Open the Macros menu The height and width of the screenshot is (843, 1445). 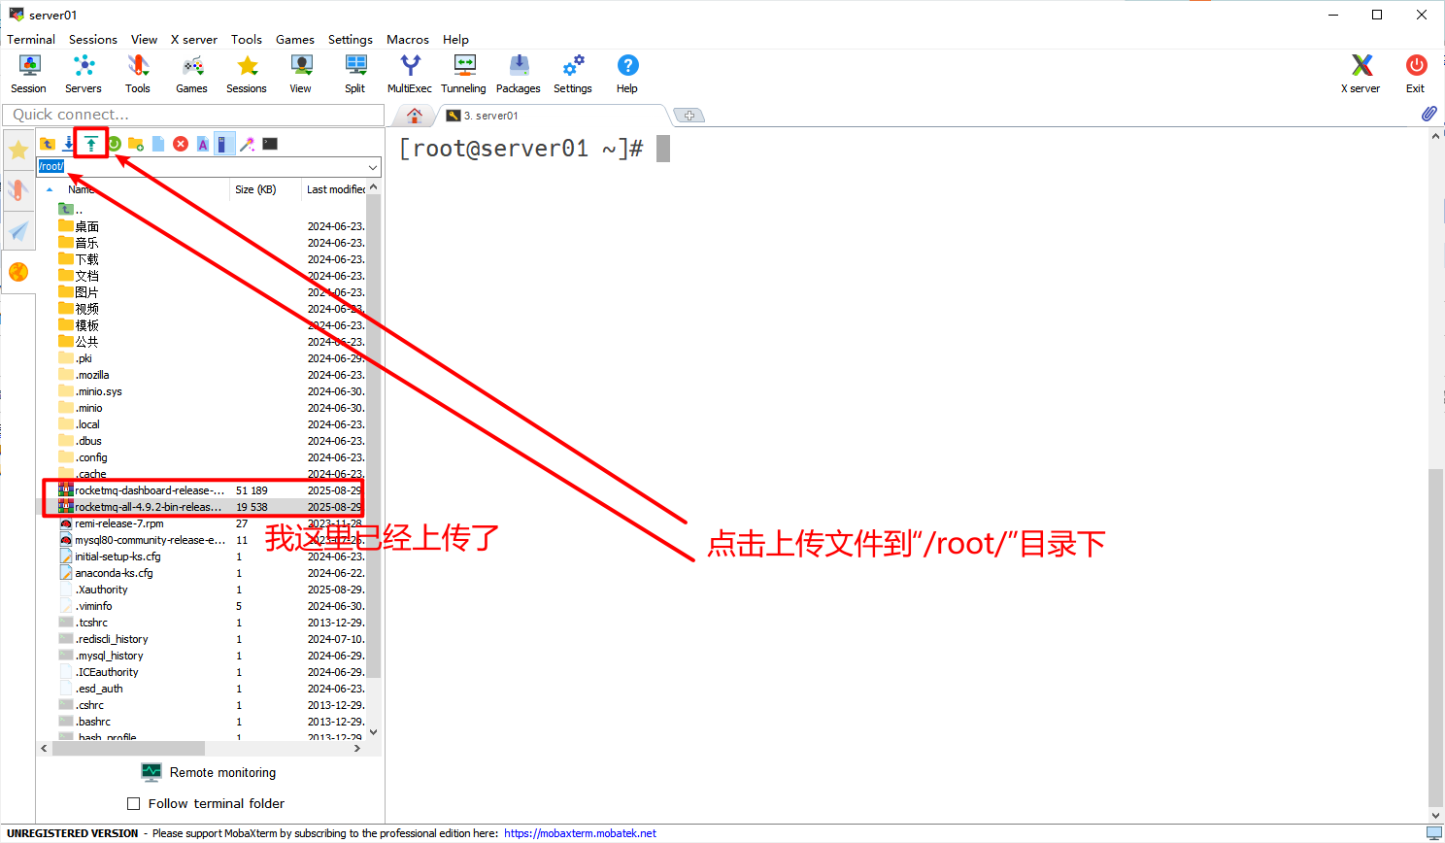coord(408,39)
